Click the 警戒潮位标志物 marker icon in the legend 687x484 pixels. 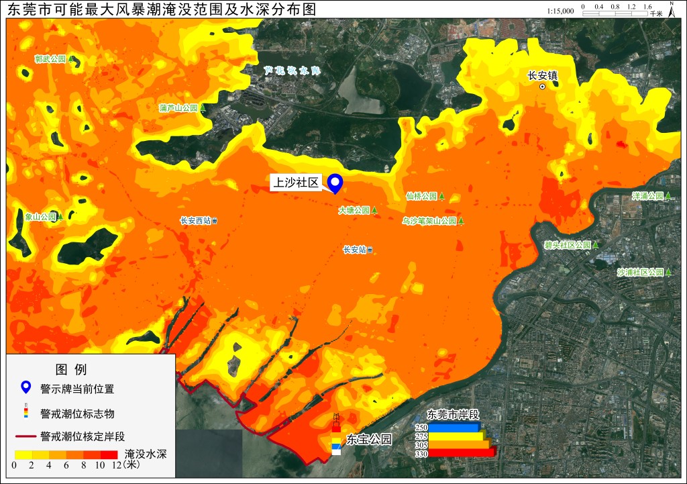(x=26, y=410)
